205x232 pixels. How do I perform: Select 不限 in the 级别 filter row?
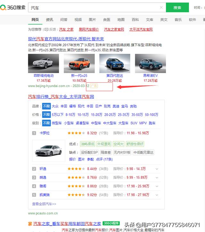46,123
